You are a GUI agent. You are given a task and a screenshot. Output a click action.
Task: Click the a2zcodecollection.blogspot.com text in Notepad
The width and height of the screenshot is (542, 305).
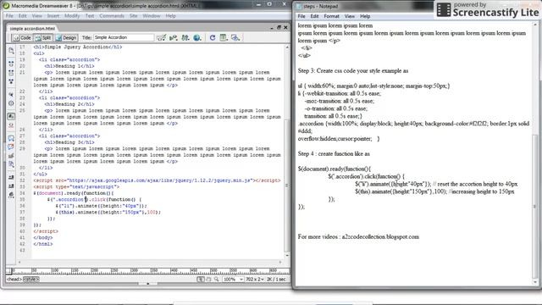[x=380, y=237]
